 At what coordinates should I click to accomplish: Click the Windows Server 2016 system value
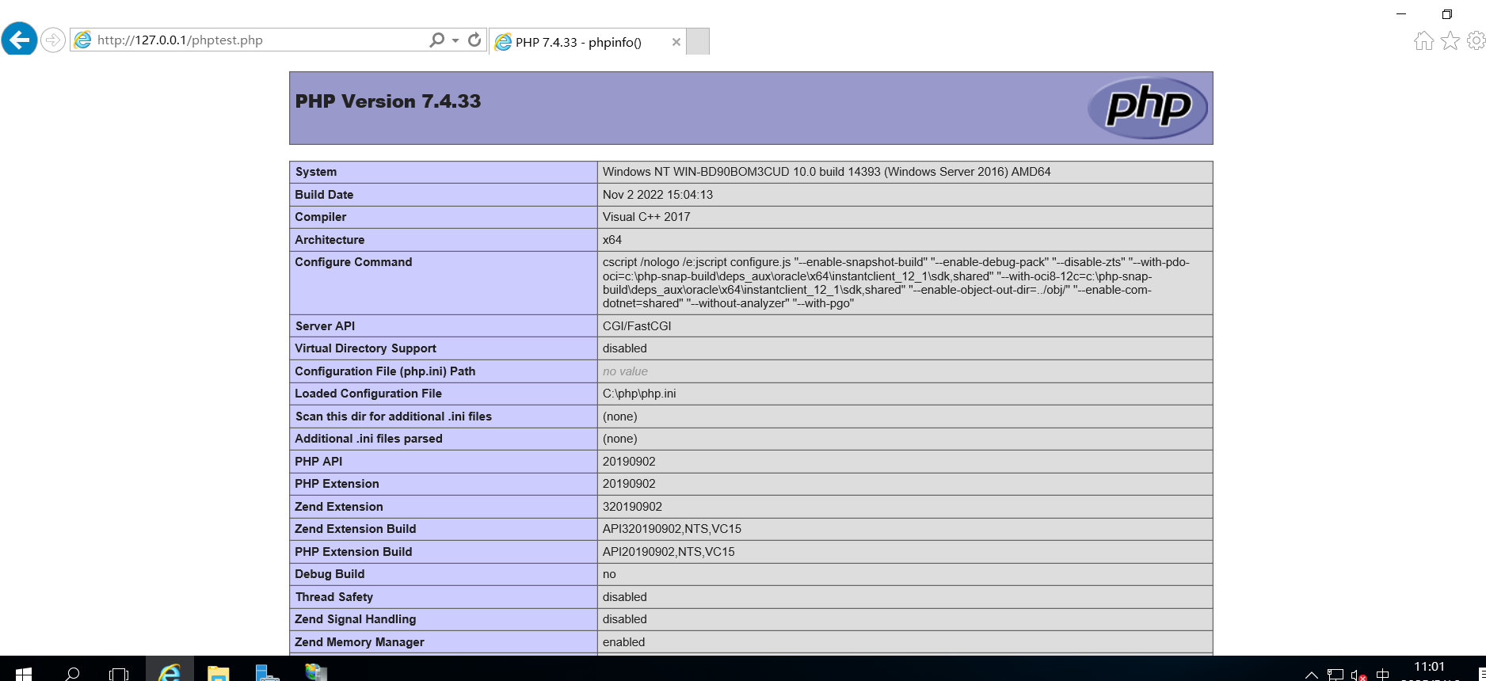tap(827, 172)
